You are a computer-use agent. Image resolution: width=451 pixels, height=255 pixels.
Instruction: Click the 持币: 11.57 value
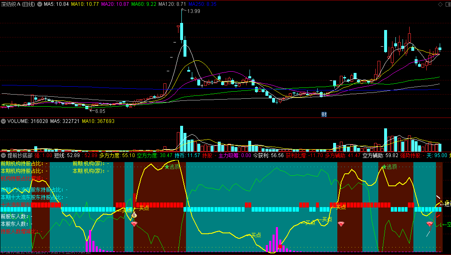187,155
